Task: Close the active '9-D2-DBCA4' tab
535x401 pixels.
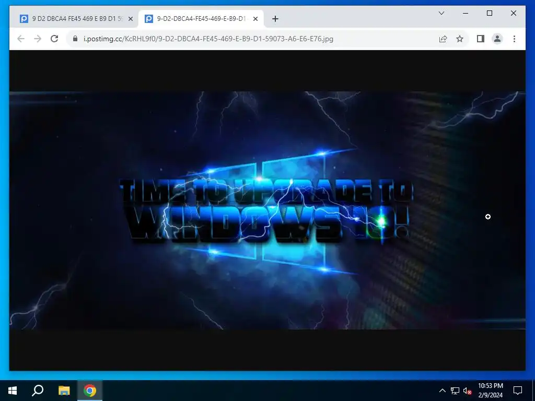Action: (255, 19)
